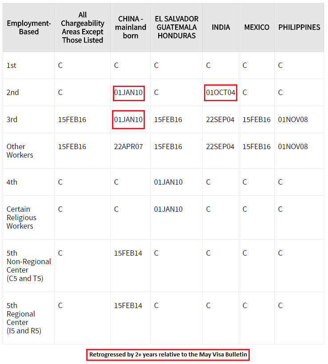Select the MEXICO column header
This screenshot has height=364, width=328.
click(x=256, y=28)
